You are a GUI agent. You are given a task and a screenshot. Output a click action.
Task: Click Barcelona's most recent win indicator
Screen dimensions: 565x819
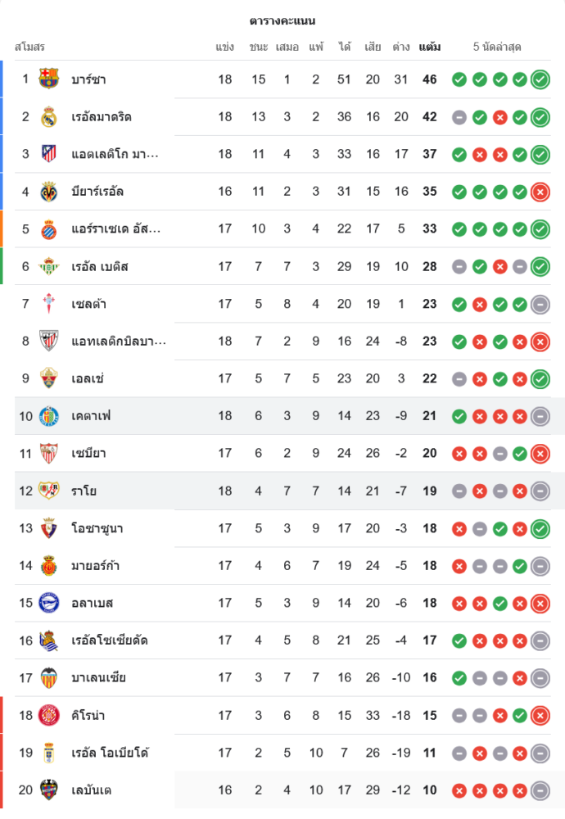point(540,79)
